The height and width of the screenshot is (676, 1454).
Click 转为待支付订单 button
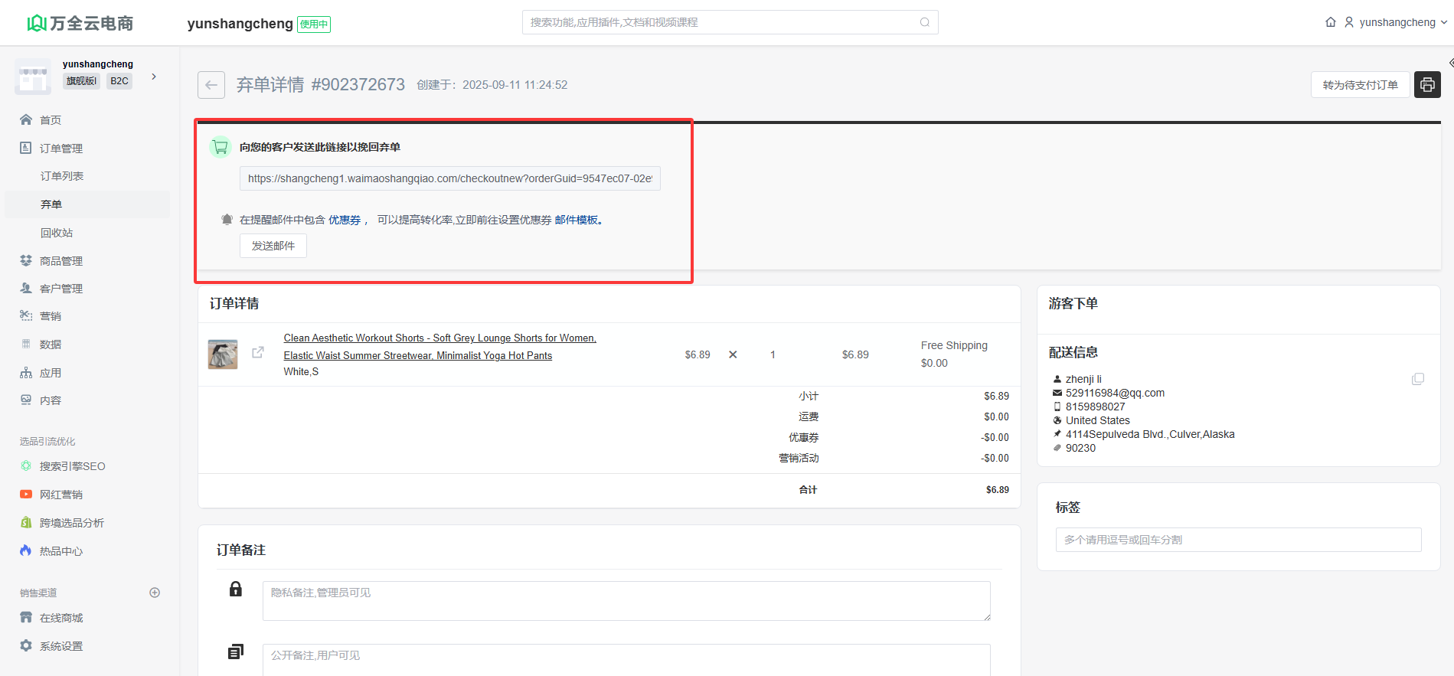[1360, 85]
